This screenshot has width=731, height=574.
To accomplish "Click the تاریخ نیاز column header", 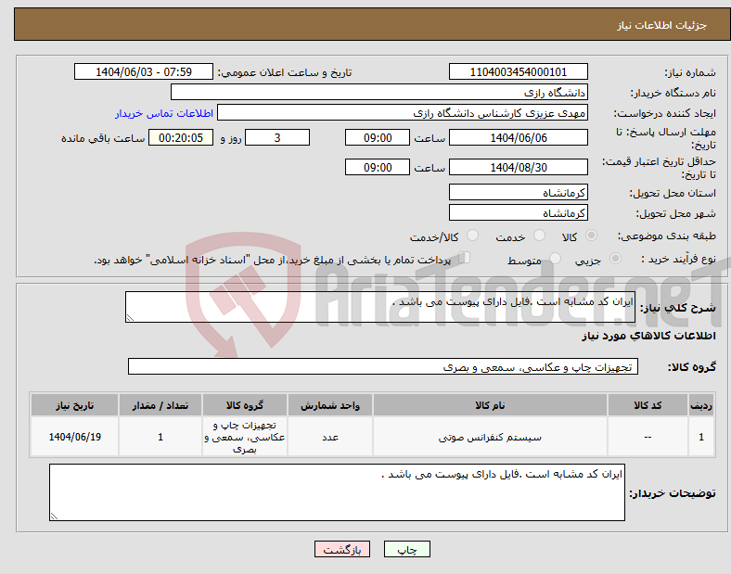I will (x=74, y=405).
